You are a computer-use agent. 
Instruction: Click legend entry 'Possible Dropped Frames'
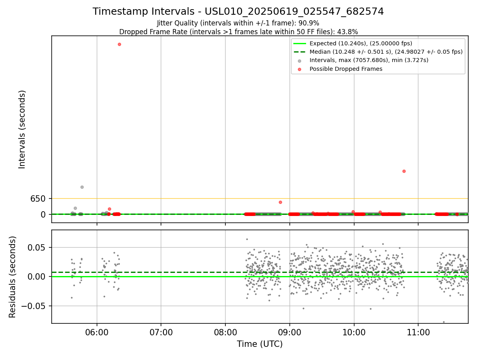click(x=346, y=69)
